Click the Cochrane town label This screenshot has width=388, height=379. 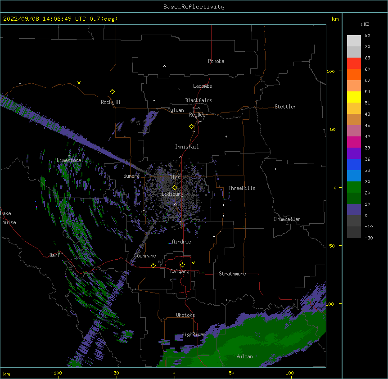coord(145,256)
